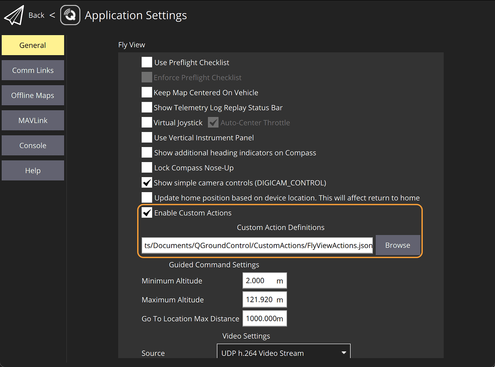Click the paper plane app logo
495x367 pixels.
tap(14, 15)
